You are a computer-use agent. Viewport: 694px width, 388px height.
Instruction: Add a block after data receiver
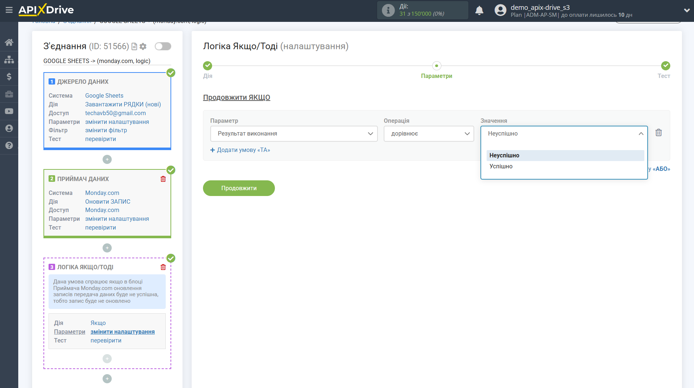(x=107, y=248)
